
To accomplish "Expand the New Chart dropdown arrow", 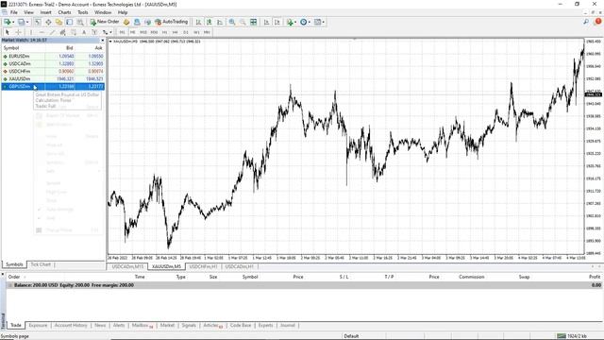I will 13,22.
